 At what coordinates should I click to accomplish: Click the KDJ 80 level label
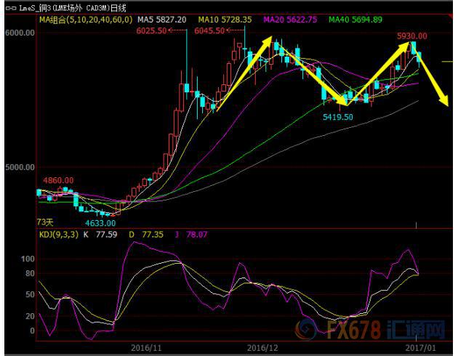pyautogui.click(x=30, y=273)
